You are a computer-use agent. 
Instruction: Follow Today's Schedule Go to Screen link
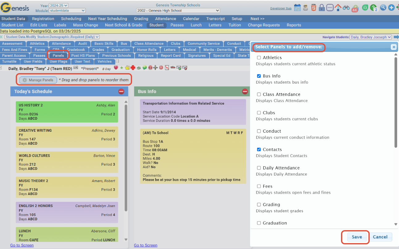click(x=22, y=245)
